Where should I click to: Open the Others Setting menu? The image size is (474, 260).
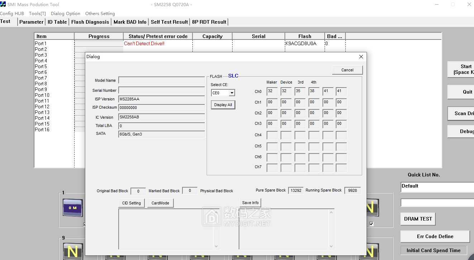point(100,14)
